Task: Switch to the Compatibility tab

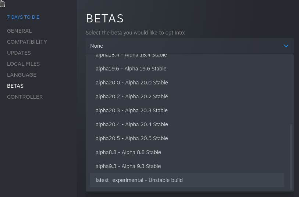Action: 27,42
